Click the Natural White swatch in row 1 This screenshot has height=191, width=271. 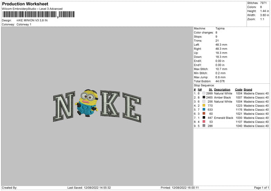point(204,93)
